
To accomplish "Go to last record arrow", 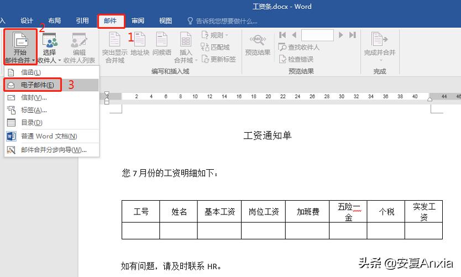I will [353, 35].
